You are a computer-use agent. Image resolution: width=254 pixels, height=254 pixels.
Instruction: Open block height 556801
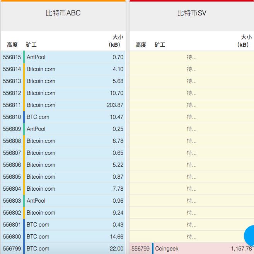click(12, 225)
